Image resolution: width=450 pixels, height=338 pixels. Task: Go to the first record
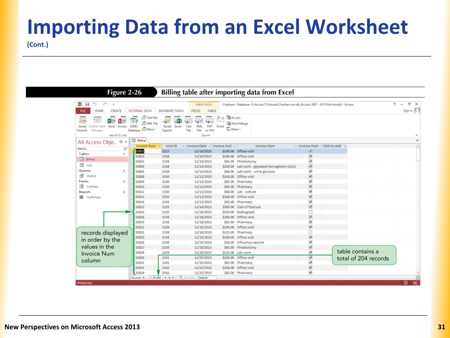pos(144,278)
